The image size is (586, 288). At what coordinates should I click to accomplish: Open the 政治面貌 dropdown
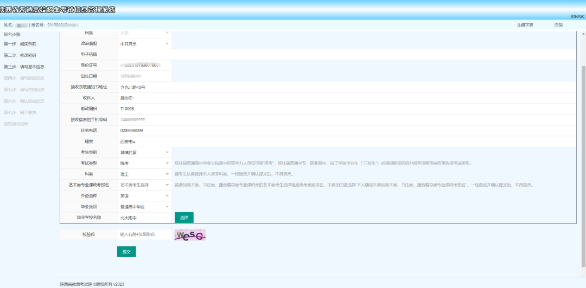point(144,44)
